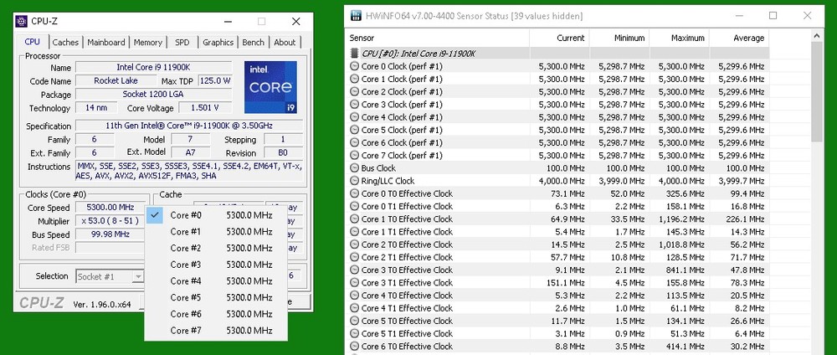Image resolution: width=837 pixels, height=355 pixels.
Task: Select Core #4 in the core list popup
Action: click(216, 281)
